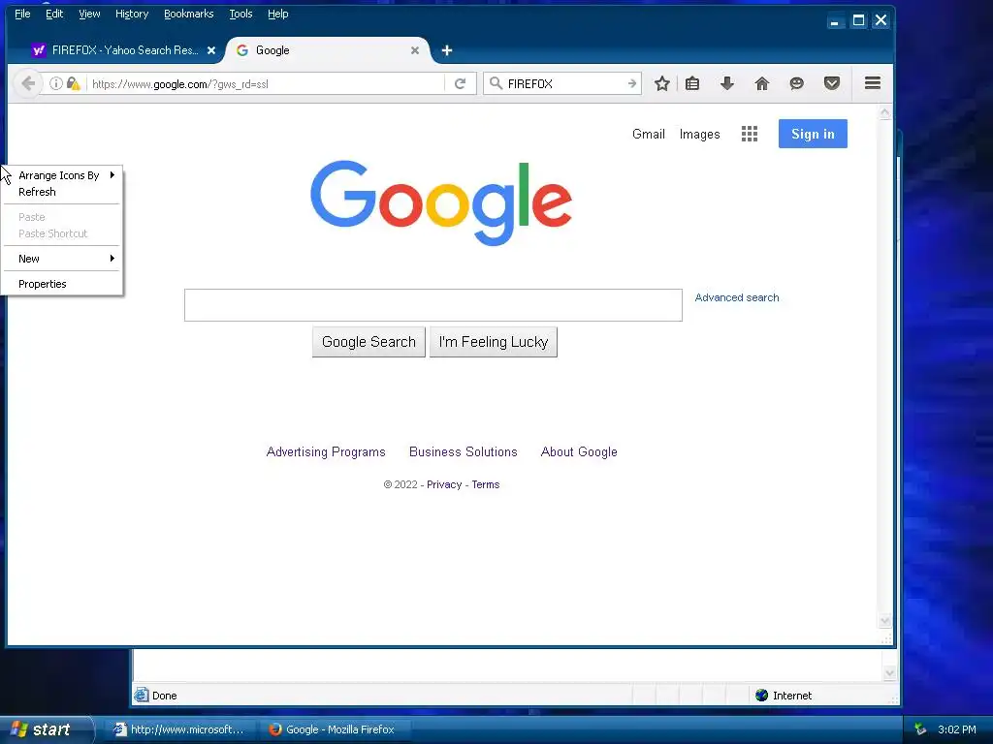Open the File menu

[x=22, y=14]
